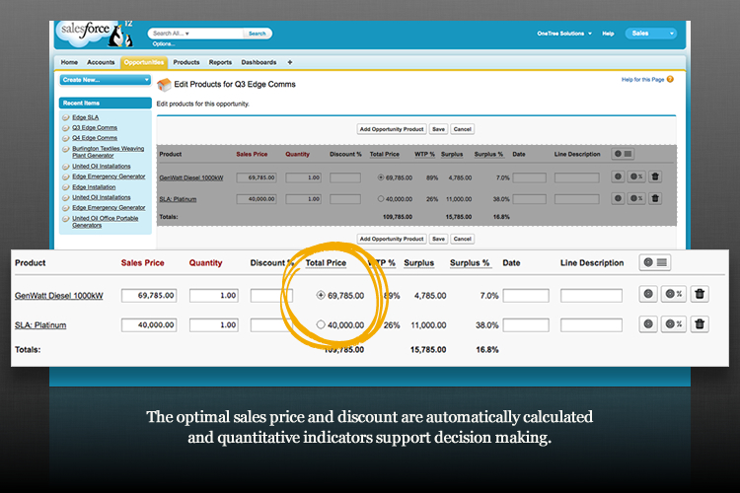Open the Reports tab

tap(220, 62)
